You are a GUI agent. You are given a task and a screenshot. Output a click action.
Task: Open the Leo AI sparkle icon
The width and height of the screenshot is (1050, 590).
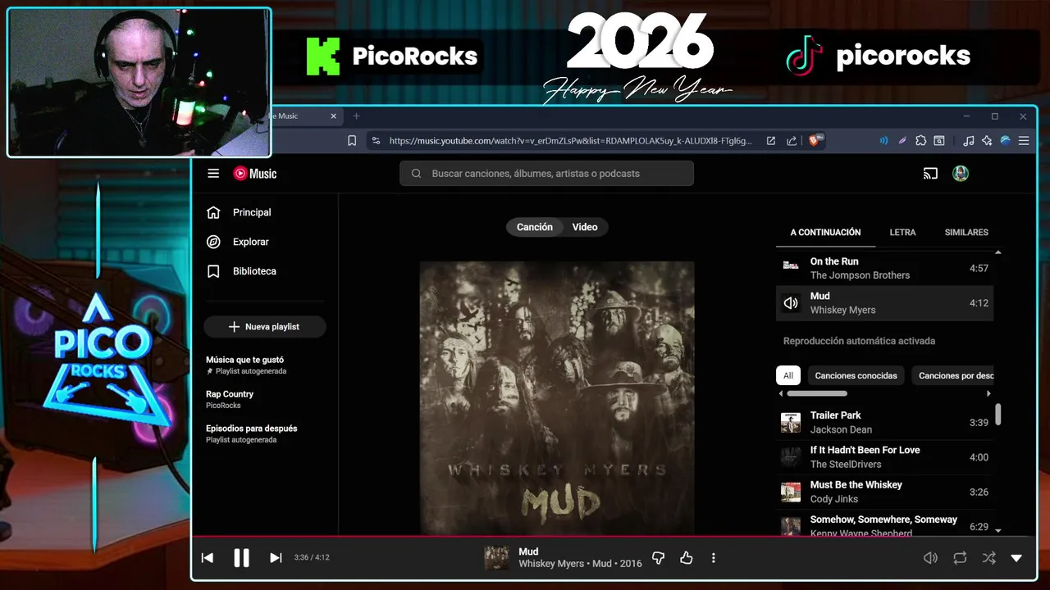[987, 141]
